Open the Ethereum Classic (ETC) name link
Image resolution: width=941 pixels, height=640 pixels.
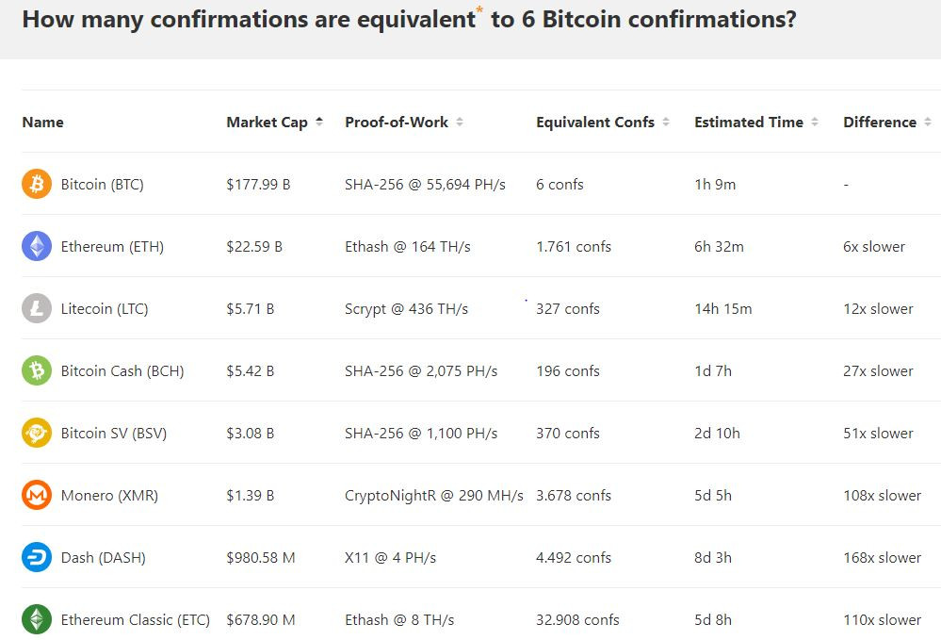coord(135,619)
